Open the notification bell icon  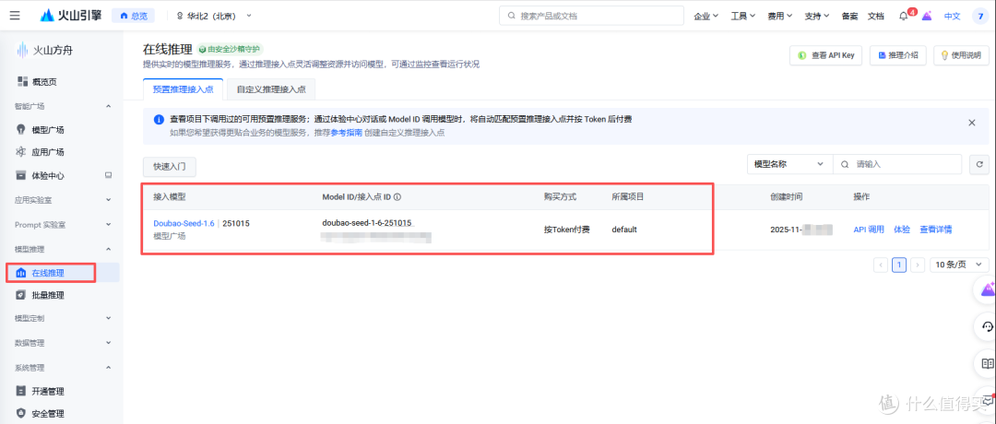pyautogui.click(x=903, y=17)
